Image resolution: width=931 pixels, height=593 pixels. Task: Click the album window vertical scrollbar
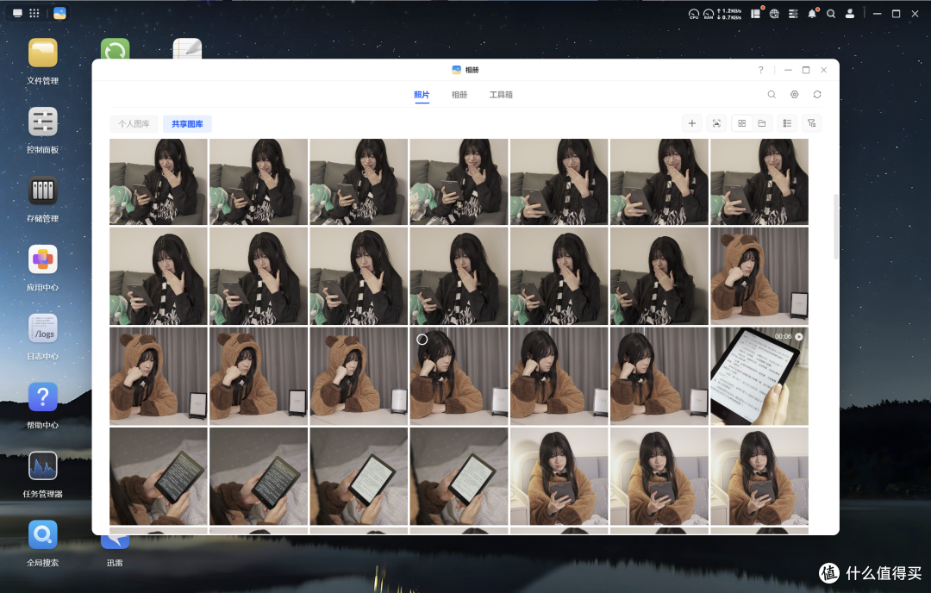(x=836, y=226)
